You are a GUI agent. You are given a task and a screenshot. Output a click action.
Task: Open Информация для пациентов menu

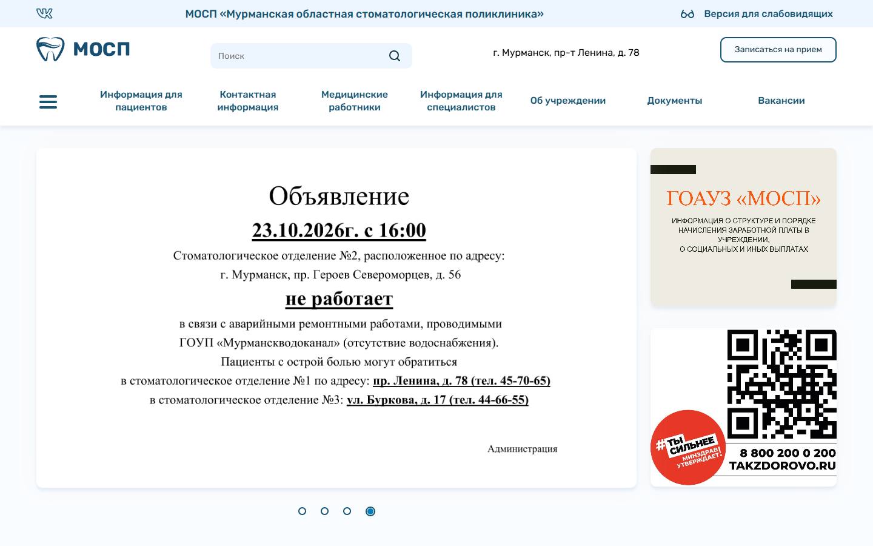tap(141, 101)
